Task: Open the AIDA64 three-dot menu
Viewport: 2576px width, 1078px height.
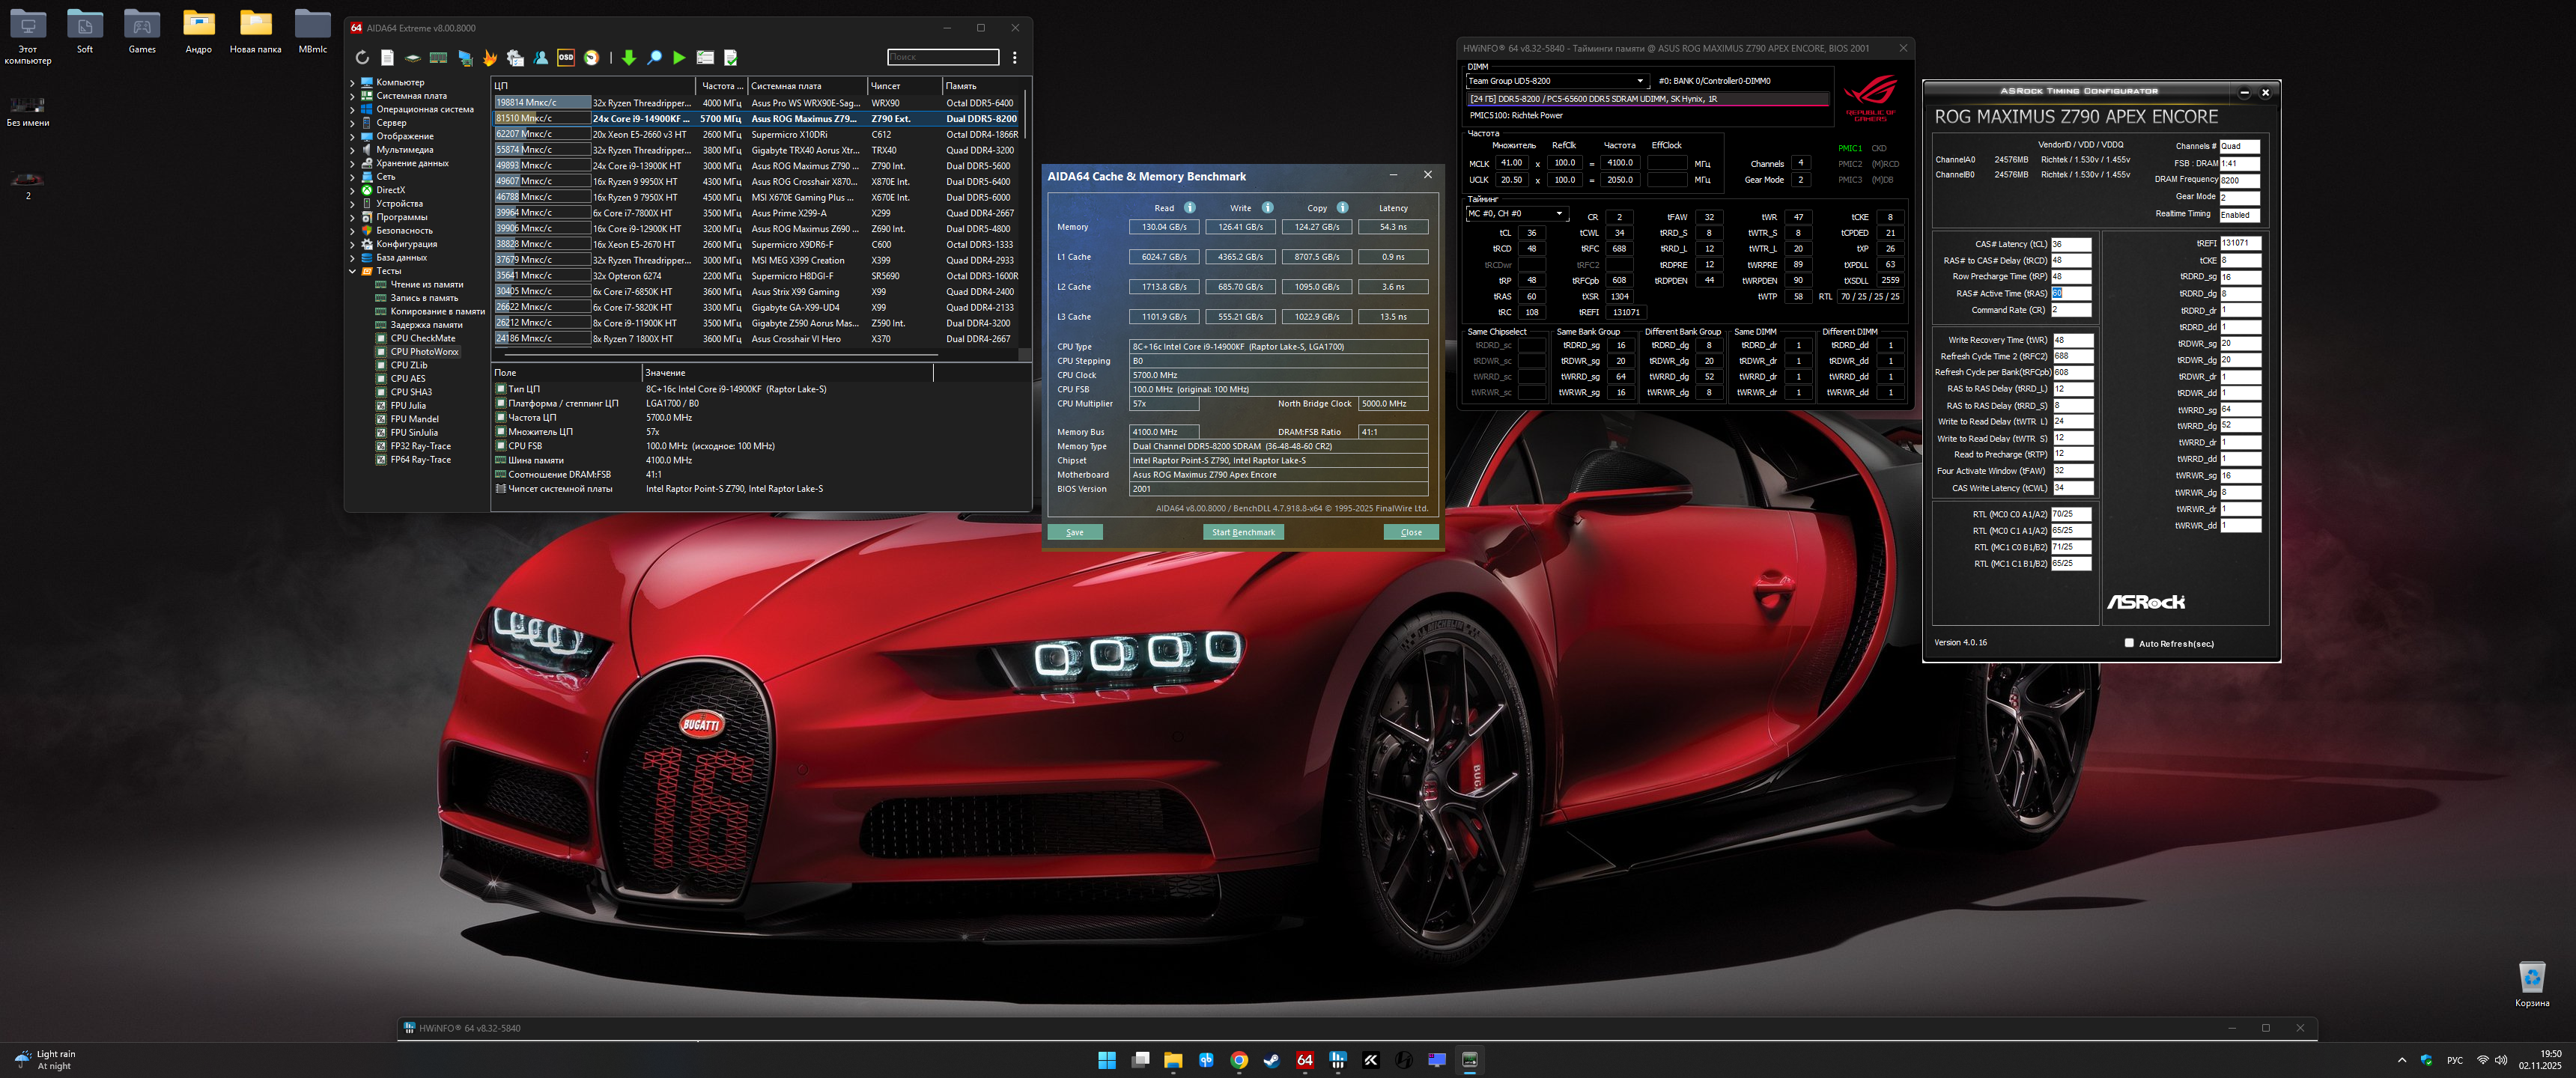Action: [1014, 58]
